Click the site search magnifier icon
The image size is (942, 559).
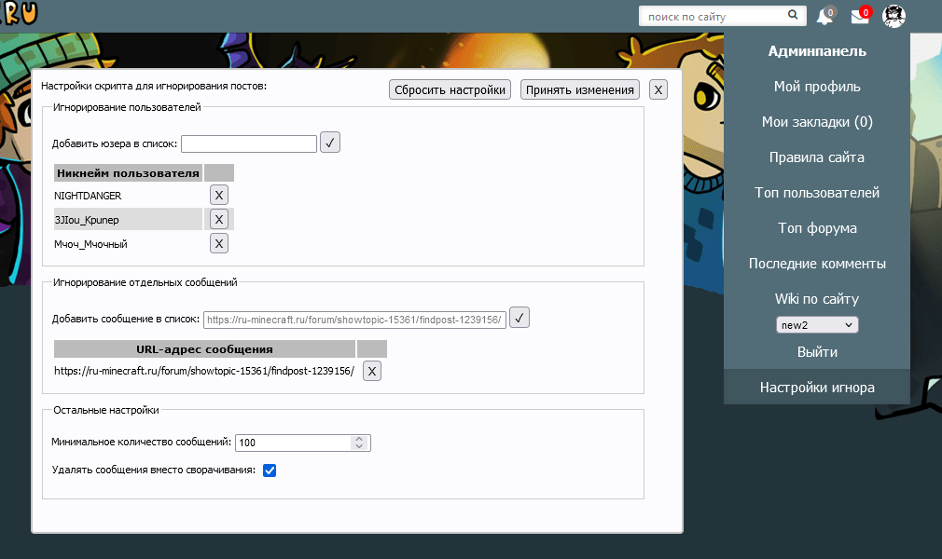(793, 16)
